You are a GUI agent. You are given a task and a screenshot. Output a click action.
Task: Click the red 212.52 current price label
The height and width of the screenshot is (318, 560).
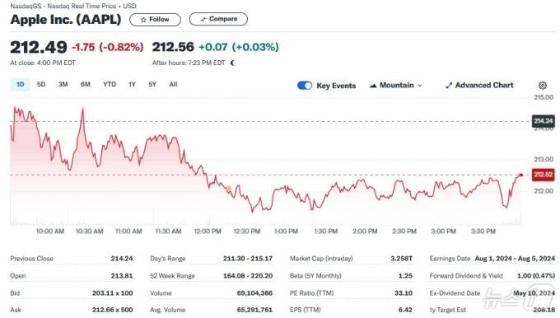[x=544, y=175]
